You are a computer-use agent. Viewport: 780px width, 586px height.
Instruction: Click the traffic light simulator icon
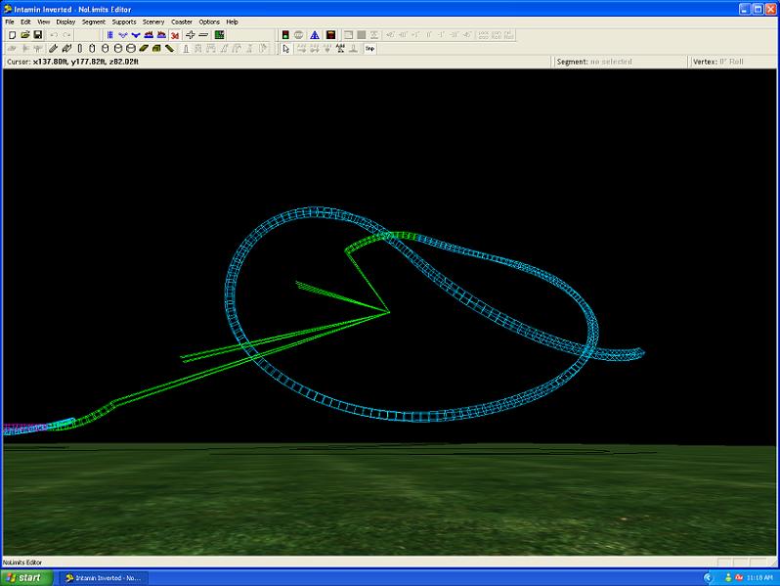tap(285, 35)
